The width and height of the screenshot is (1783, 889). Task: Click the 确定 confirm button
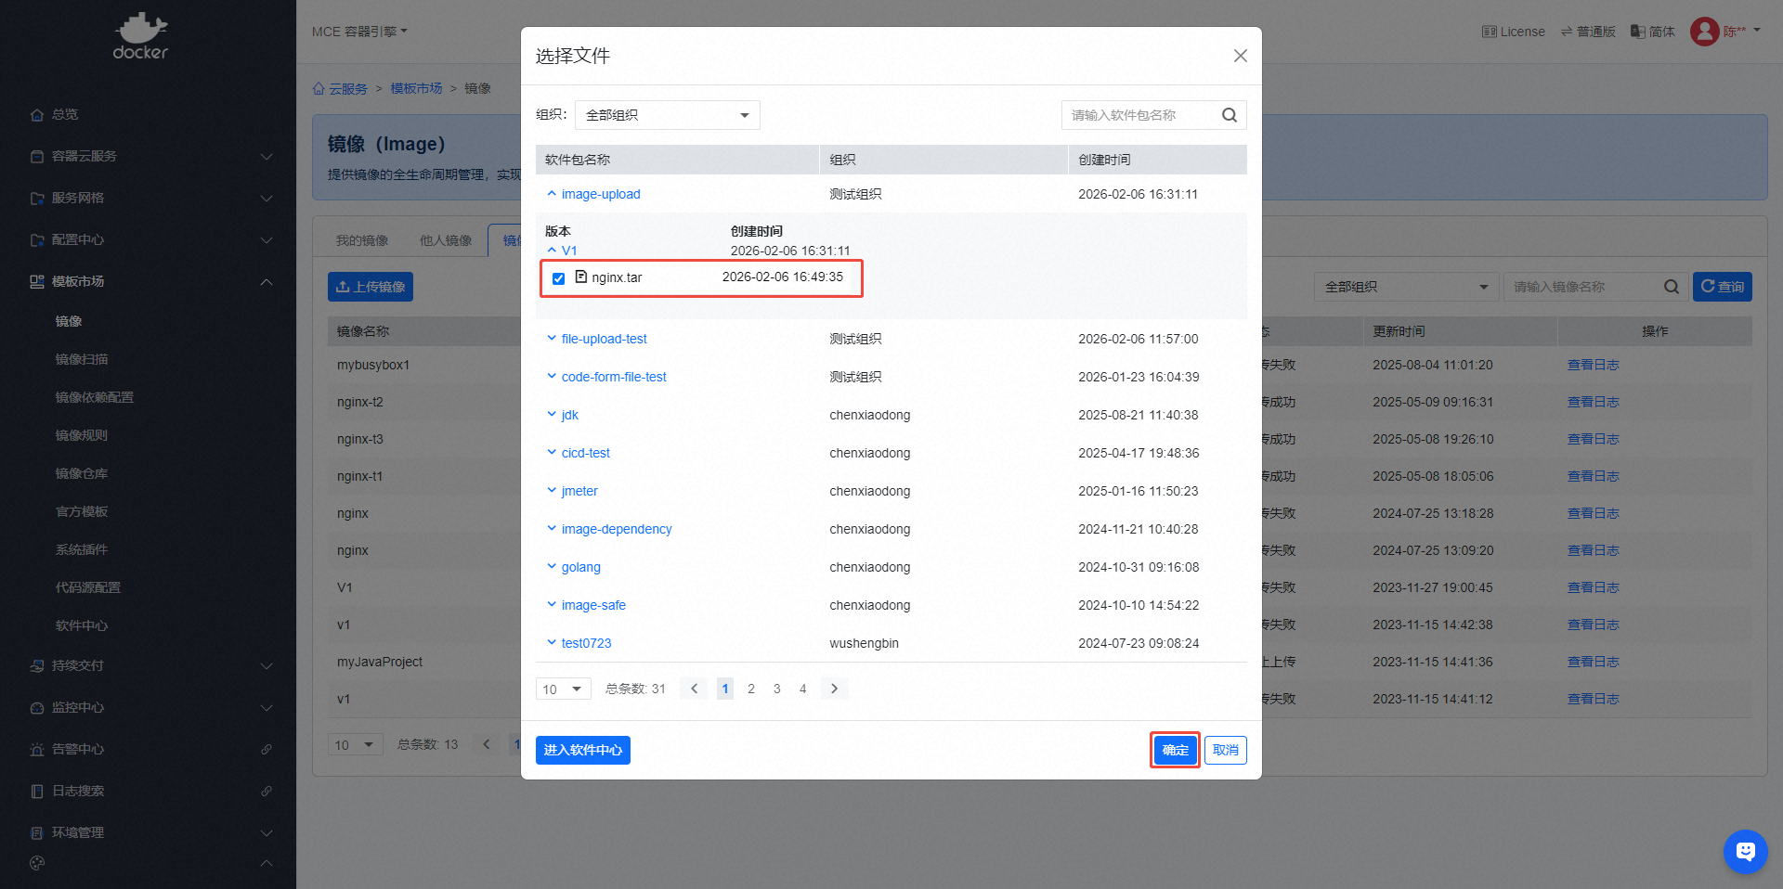pos(1175,750)
